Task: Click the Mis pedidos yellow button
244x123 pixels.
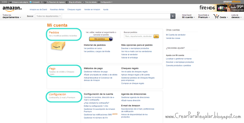Action: [101, 39]
